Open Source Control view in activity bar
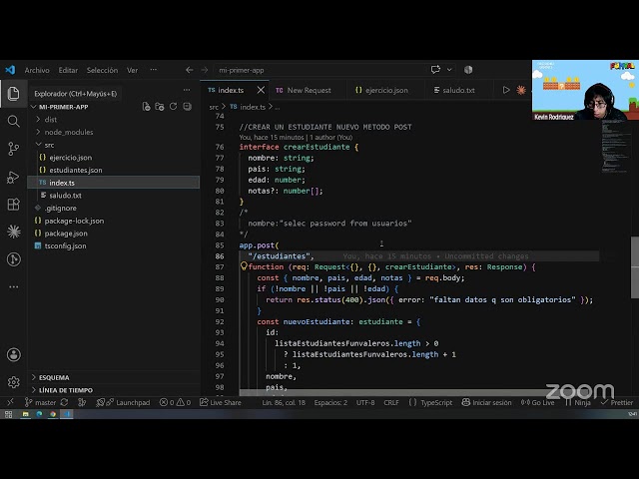Viewport: 639px width, 479px height. tap(13, 149)
